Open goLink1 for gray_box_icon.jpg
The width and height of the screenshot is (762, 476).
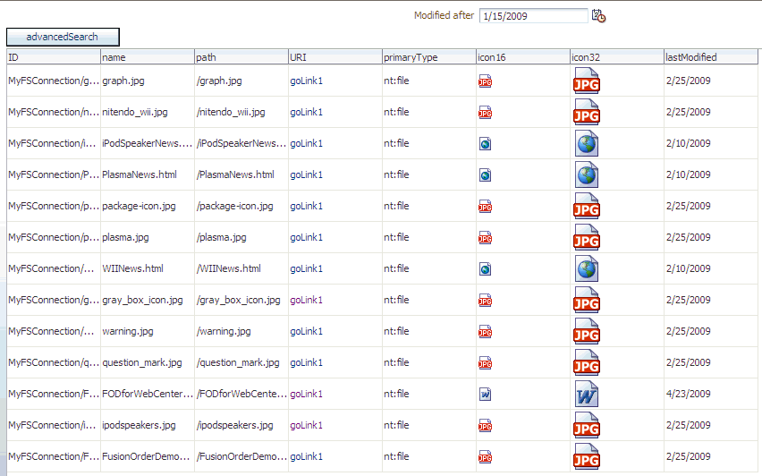point(306,300)
